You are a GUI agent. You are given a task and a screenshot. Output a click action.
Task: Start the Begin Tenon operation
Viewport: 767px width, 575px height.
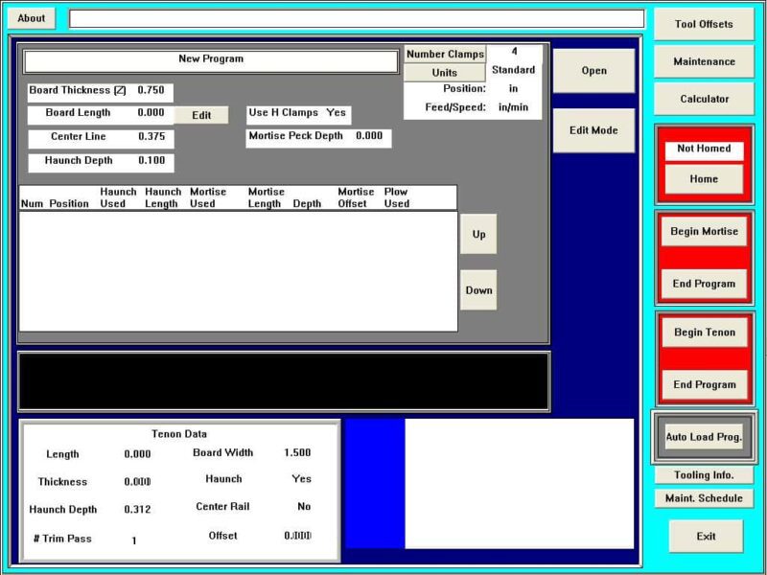(x=704, y=333)
